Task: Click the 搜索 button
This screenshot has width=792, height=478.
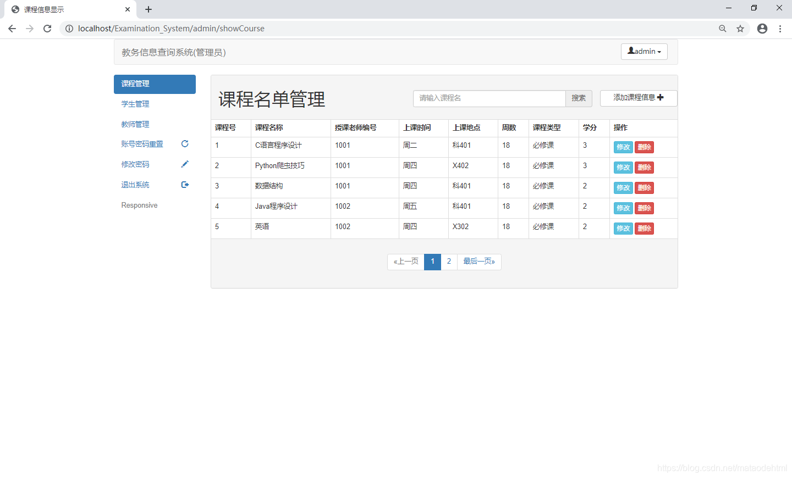Action: tap(579, 98)
